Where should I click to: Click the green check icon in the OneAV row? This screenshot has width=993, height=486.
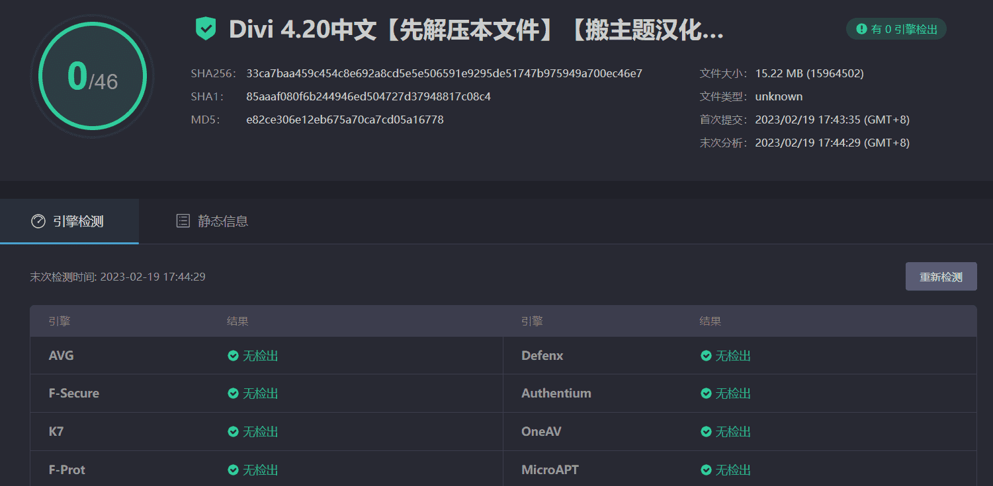coord(706,432)
